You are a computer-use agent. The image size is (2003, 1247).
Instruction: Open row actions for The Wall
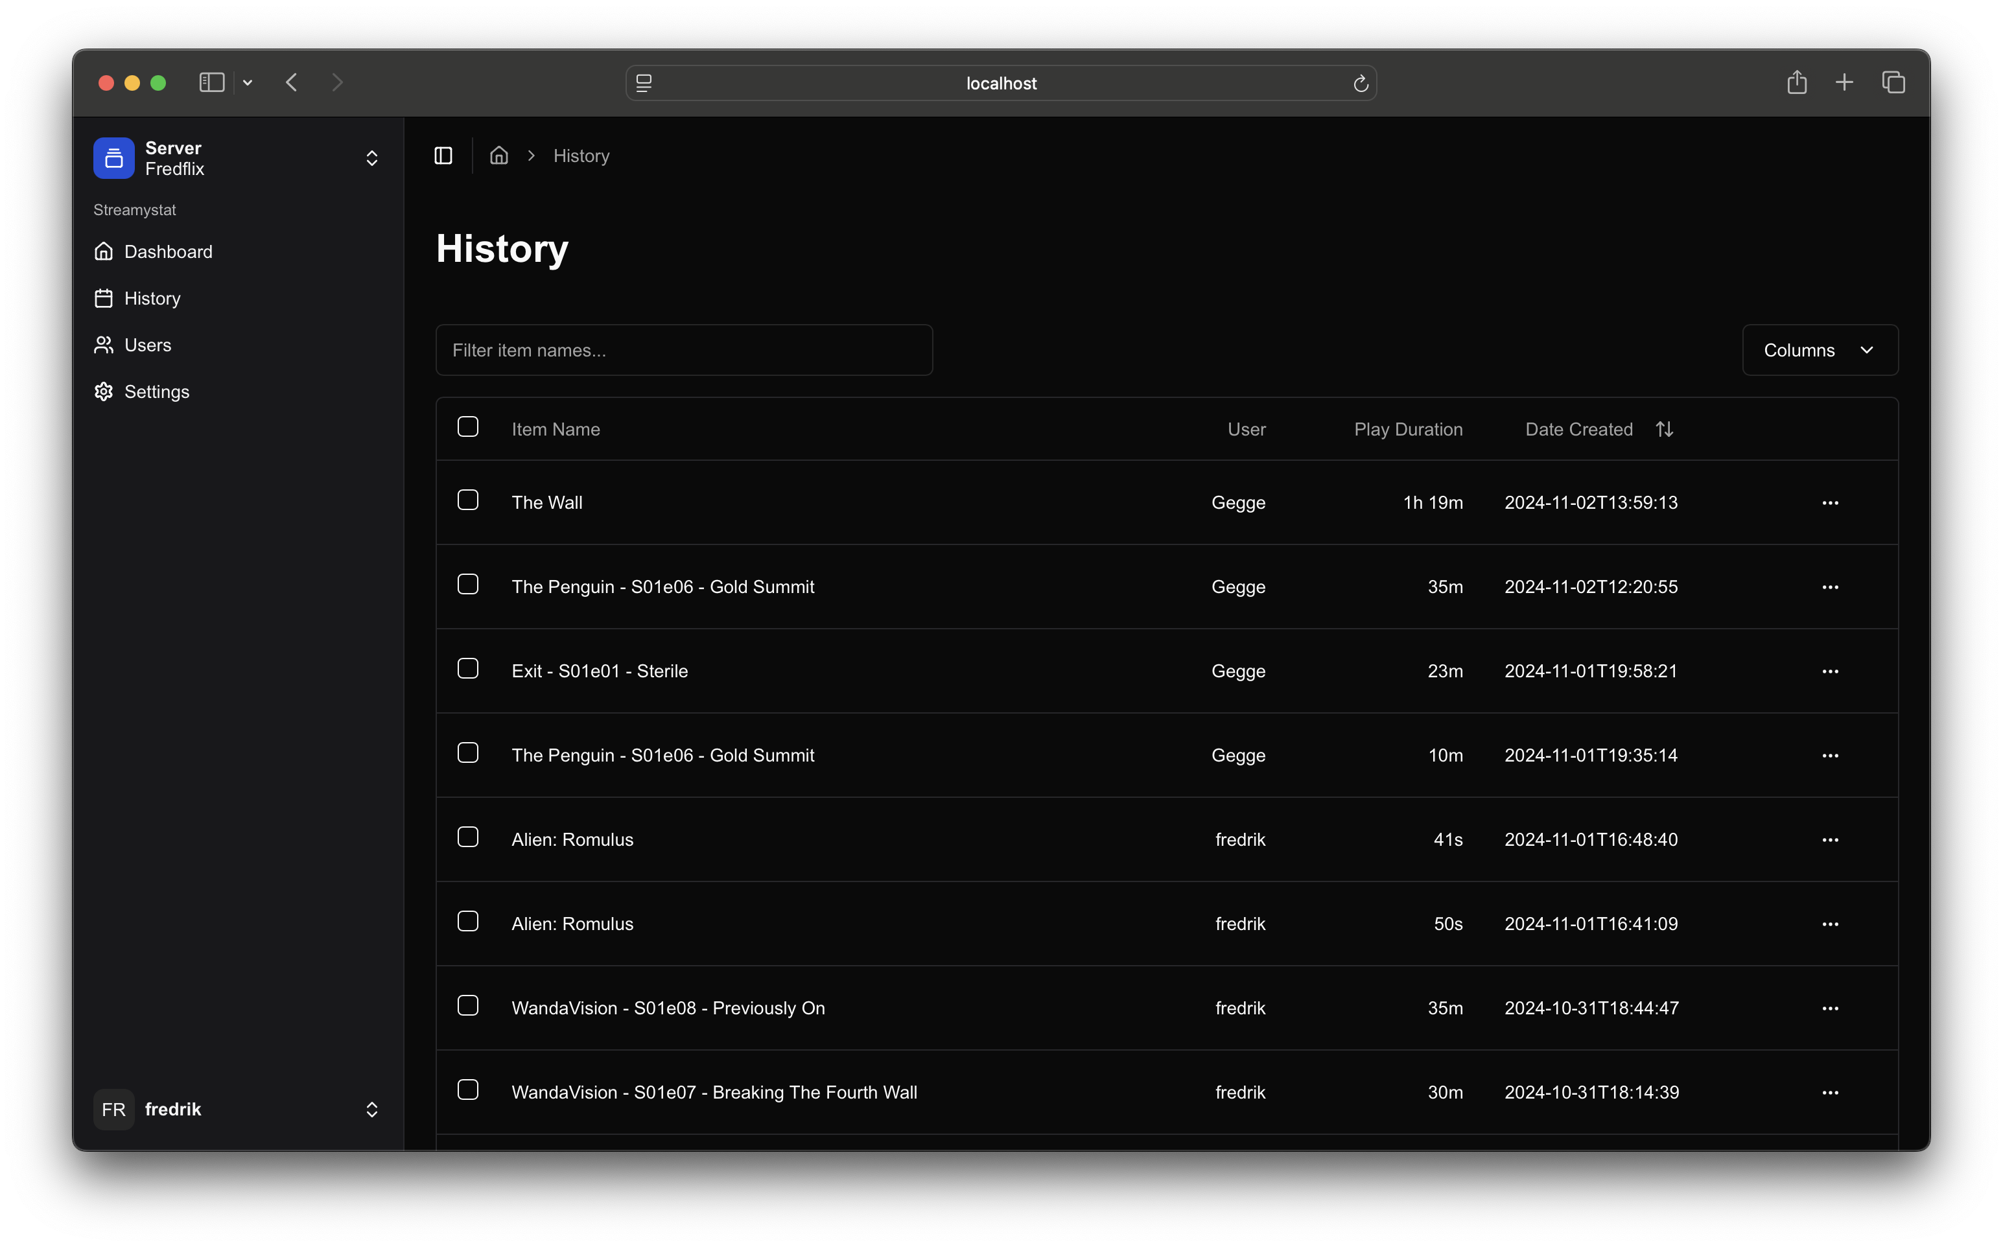[x=1830, y=503]
